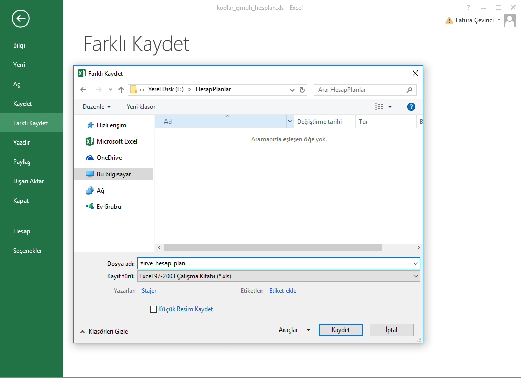Select Dışarı Aktar from backstage menu
Viewport: 521px width, 378px height.
coord(29,181)
